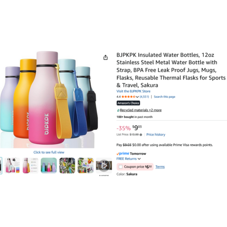Click to see full view of main image
227x227 pixels.
(49, 152)
